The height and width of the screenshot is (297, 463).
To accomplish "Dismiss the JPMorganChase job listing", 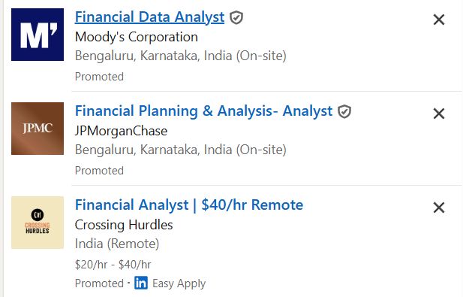I will (439, 114).
